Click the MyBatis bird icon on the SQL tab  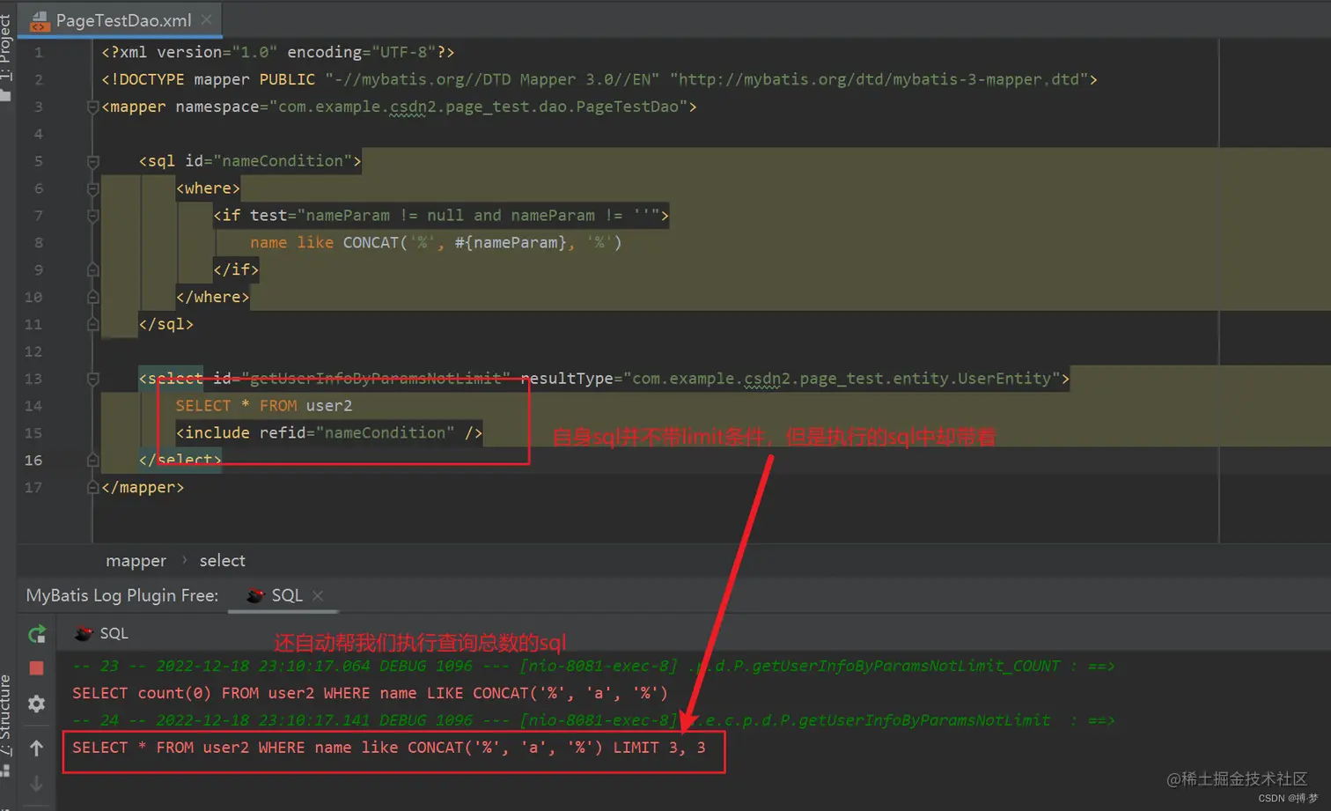(x=255, y=596)
